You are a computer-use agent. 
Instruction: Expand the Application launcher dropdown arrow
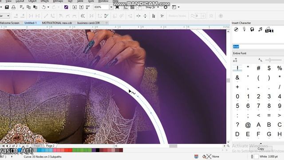(178, 7)
